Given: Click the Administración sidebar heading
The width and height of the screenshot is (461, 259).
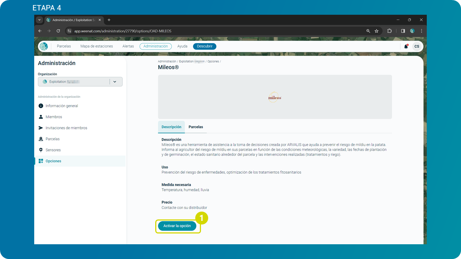Looking at the screenshot, I should (57, 63).
